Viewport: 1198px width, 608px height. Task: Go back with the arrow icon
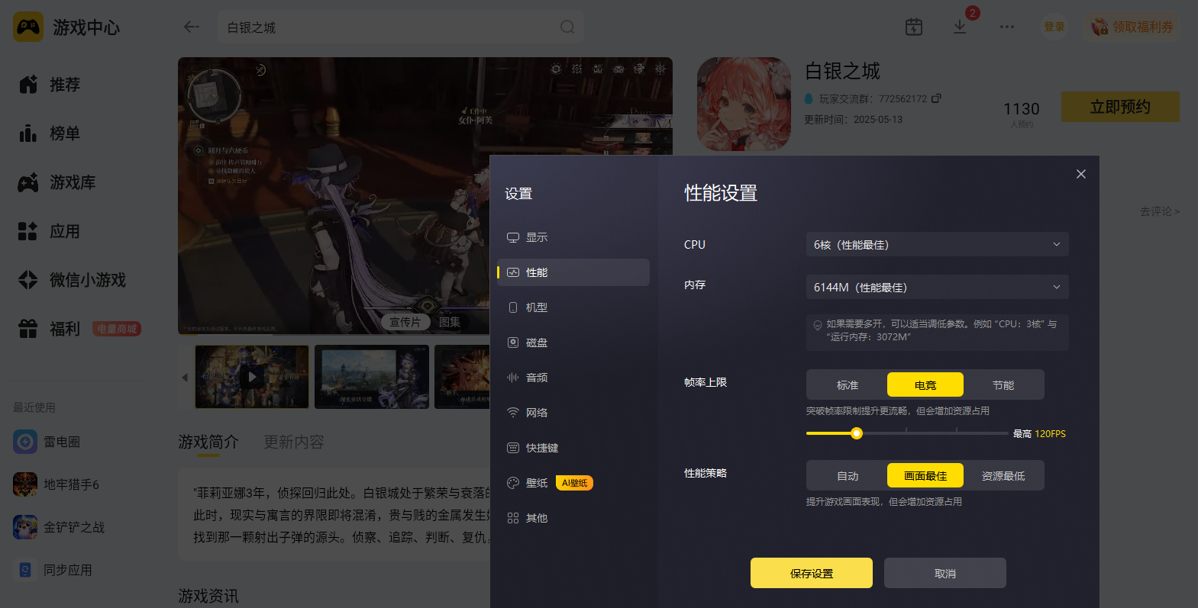192,27
